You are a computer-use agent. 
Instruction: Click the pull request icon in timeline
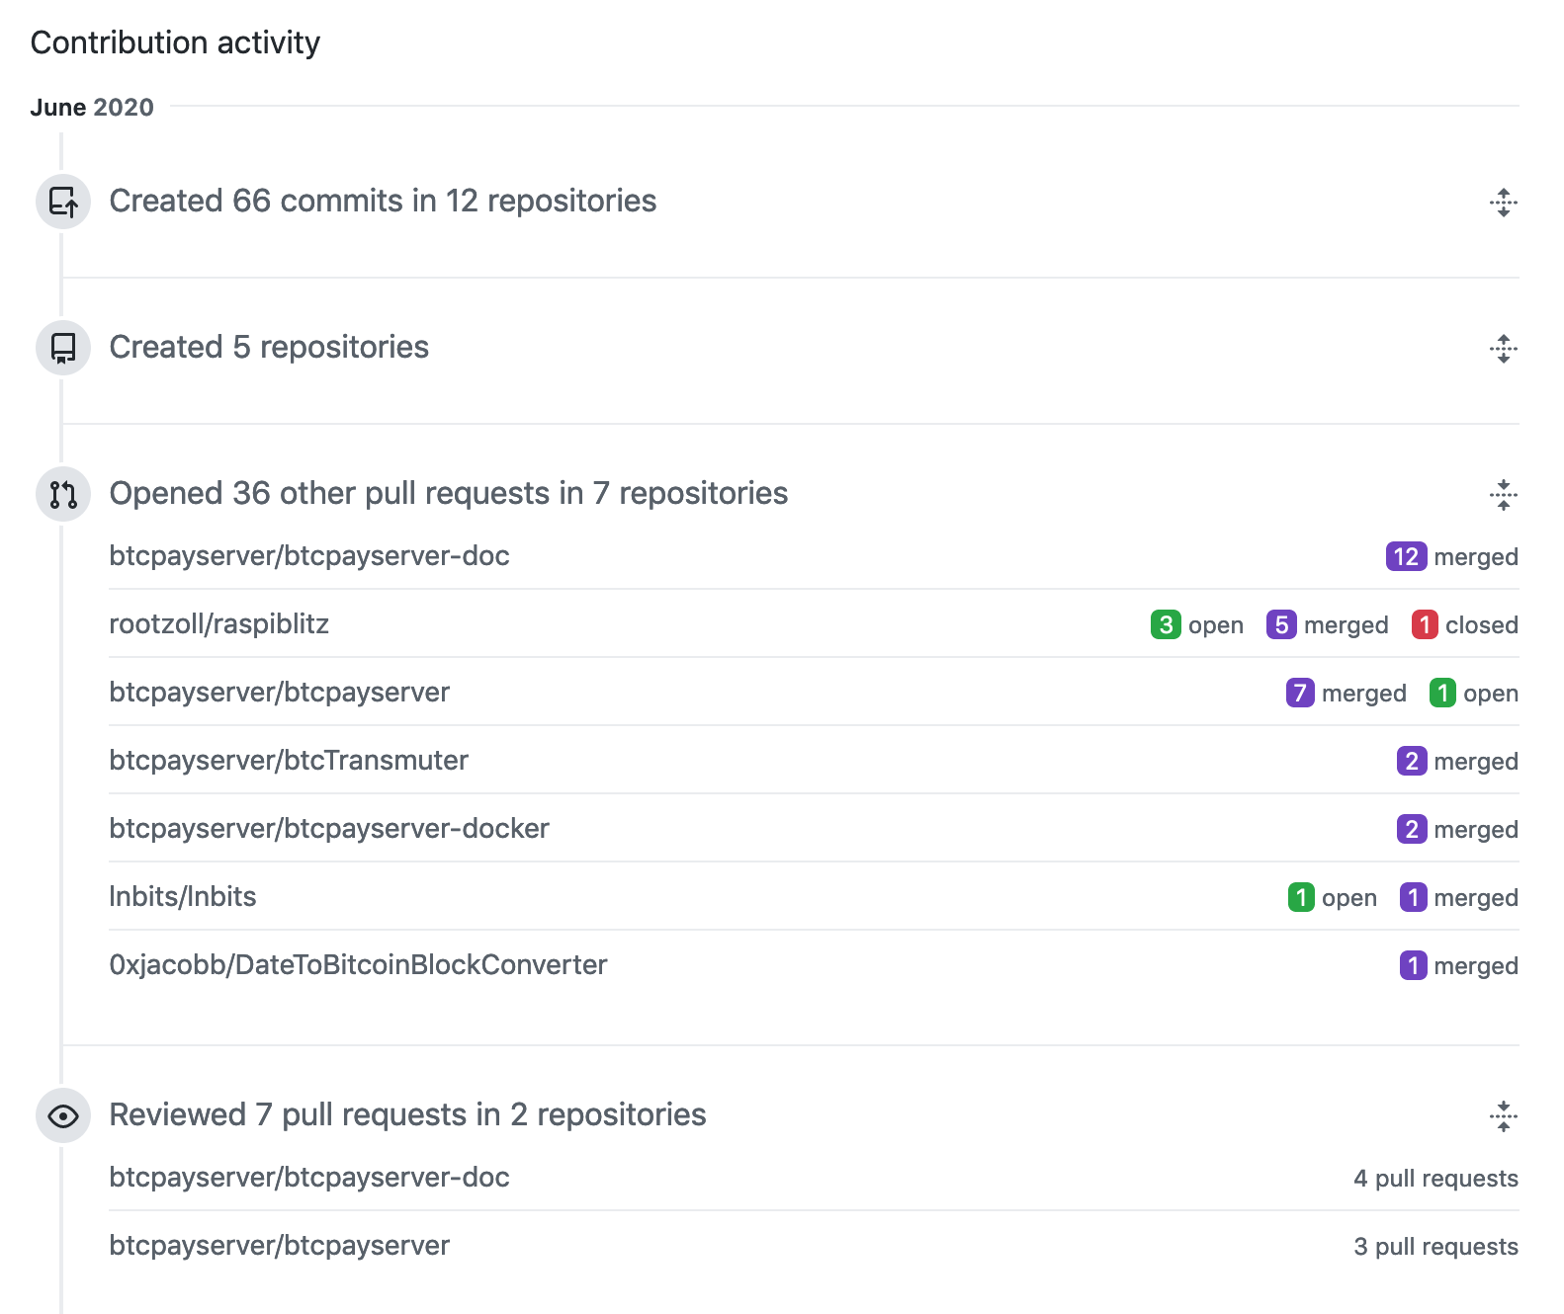(x=63, y=494)
